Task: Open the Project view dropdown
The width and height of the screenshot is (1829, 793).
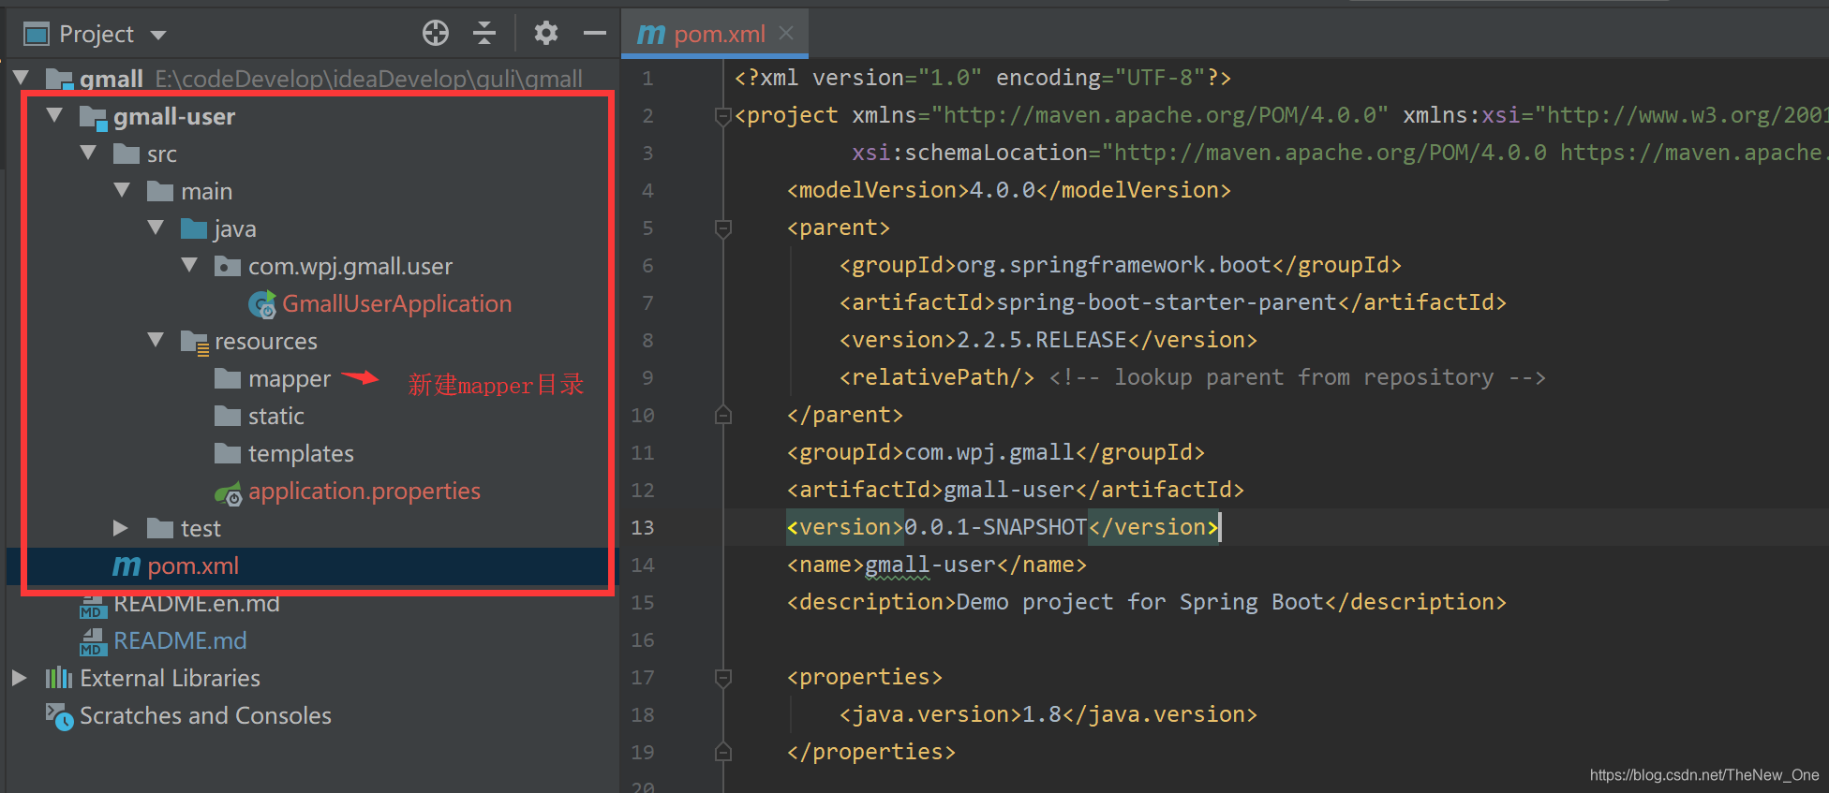Action: coord(158,36)
